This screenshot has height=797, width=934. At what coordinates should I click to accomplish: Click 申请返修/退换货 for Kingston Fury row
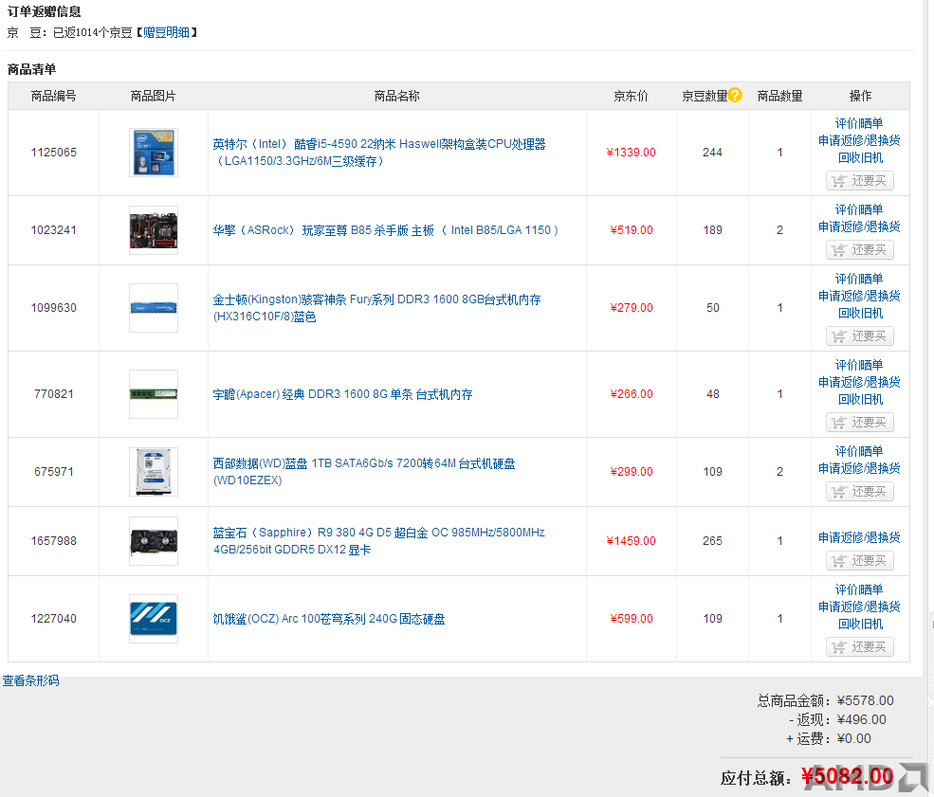point(859,296)
